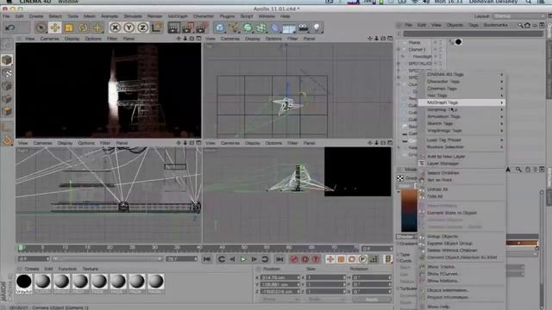Open the floor environment objects icon
Image resolution: width=552 pixels, height=310 pixels.
[289, 28]
